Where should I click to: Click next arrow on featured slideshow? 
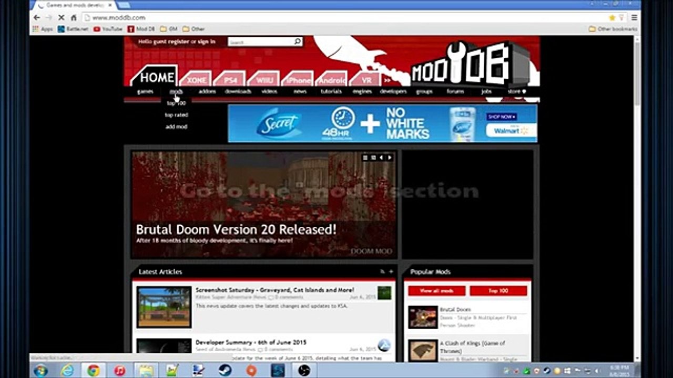pos(390,157)
